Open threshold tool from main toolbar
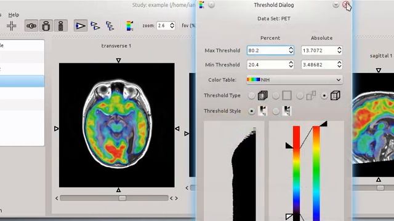The height and width of the screenshot is (221, 394). (x=129, y=26)
